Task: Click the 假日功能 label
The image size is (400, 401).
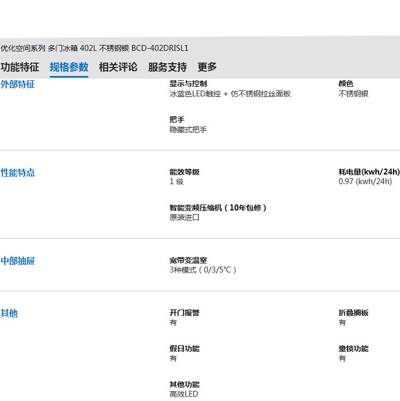Action: tap(184, 349)
